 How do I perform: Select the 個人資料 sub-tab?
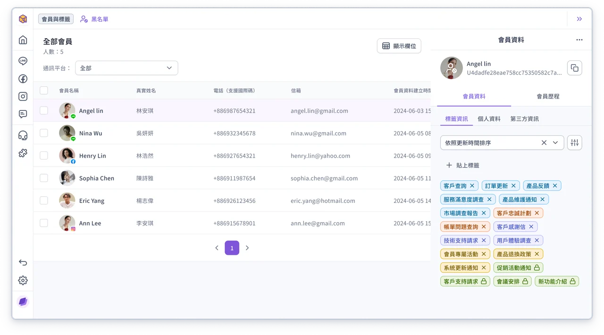[x=489, y=119]
